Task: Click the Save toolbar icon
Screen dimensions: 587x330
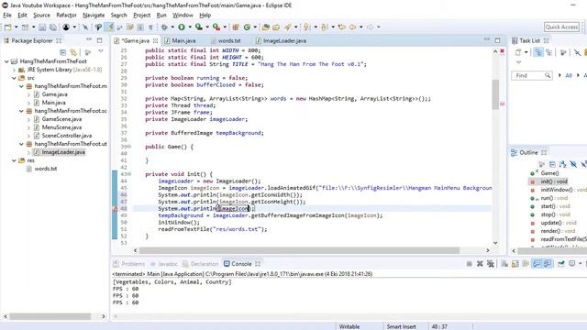Action: pos(42,27)
